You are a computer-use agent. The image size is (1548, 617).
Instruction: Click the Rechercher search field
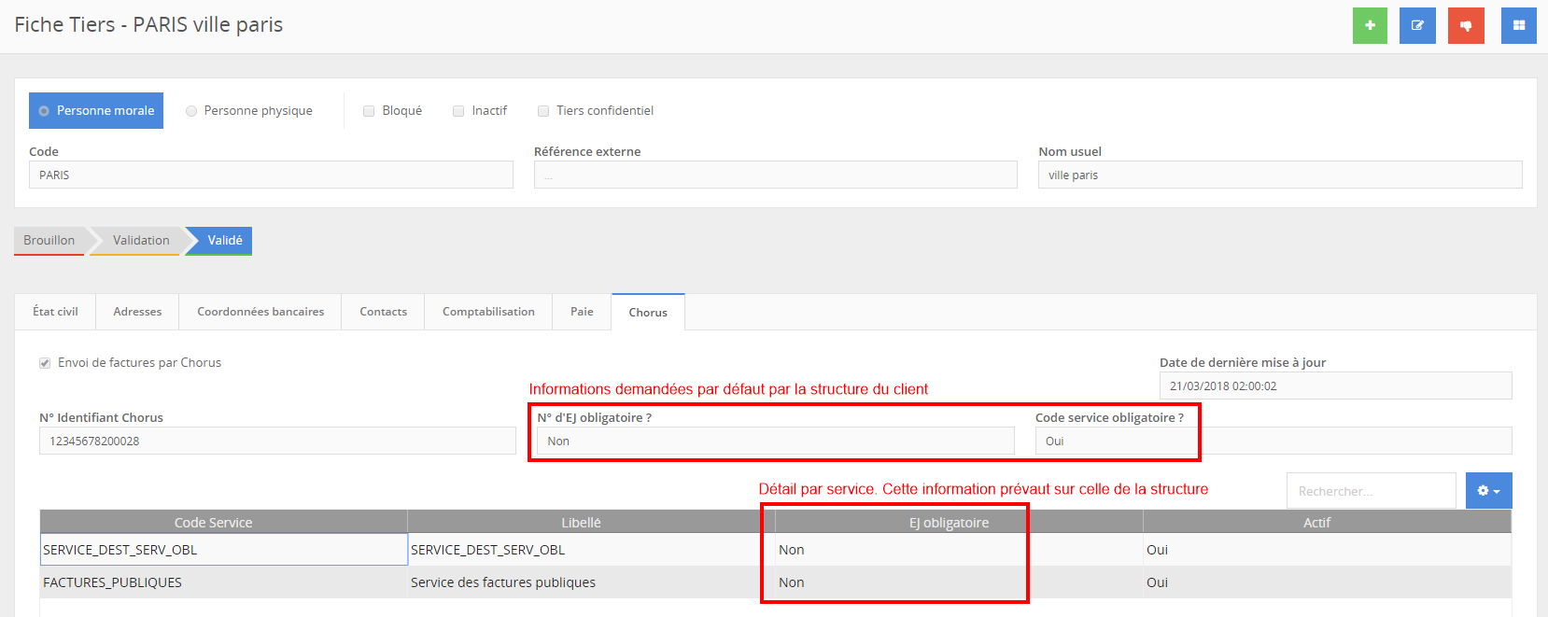(x=1370, y=491)
